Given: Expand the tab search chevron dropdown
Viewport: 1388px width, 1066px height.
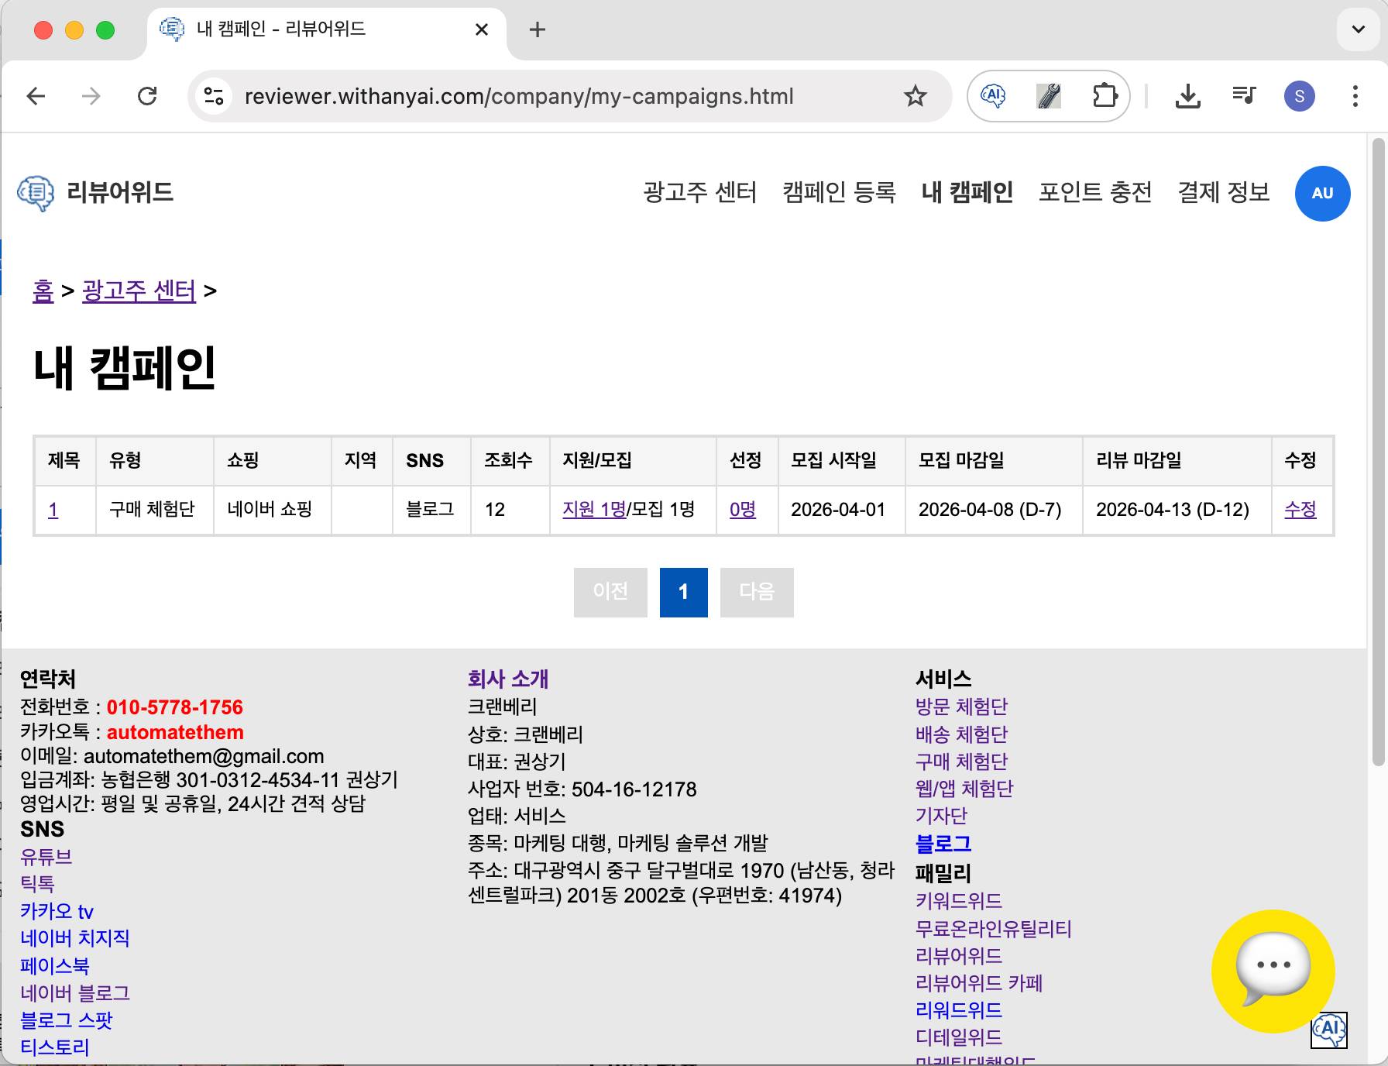Looking at the screenshot, I should coord(1358,29).
